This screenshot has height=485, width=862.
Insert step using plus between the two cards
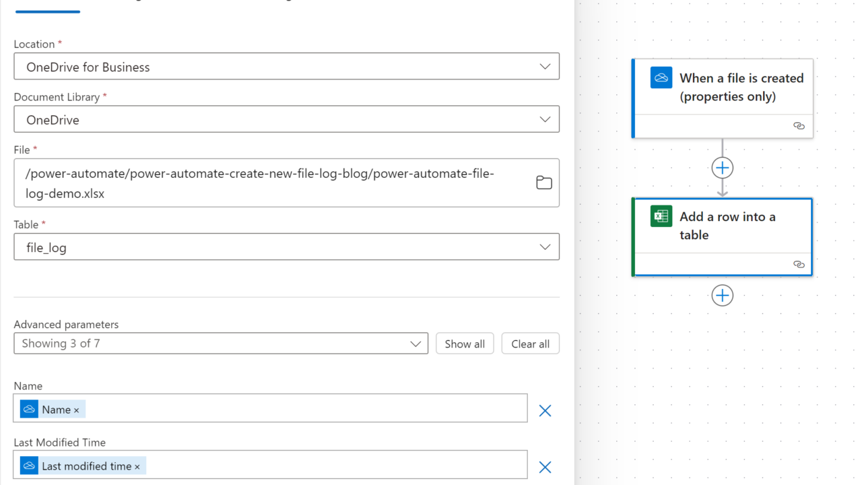722,168
